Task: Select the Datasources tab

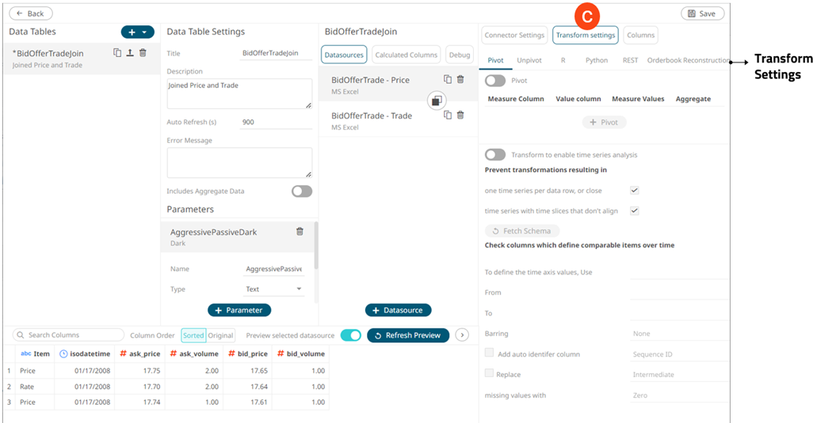Action: tap(344, 55)
